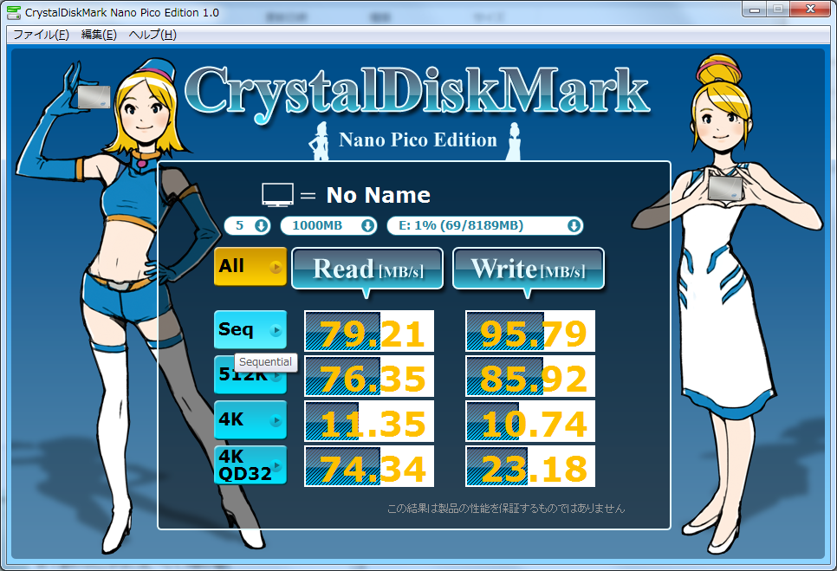
Task: Close the CrystalDiskMark window
Action: tap(810, 9)
